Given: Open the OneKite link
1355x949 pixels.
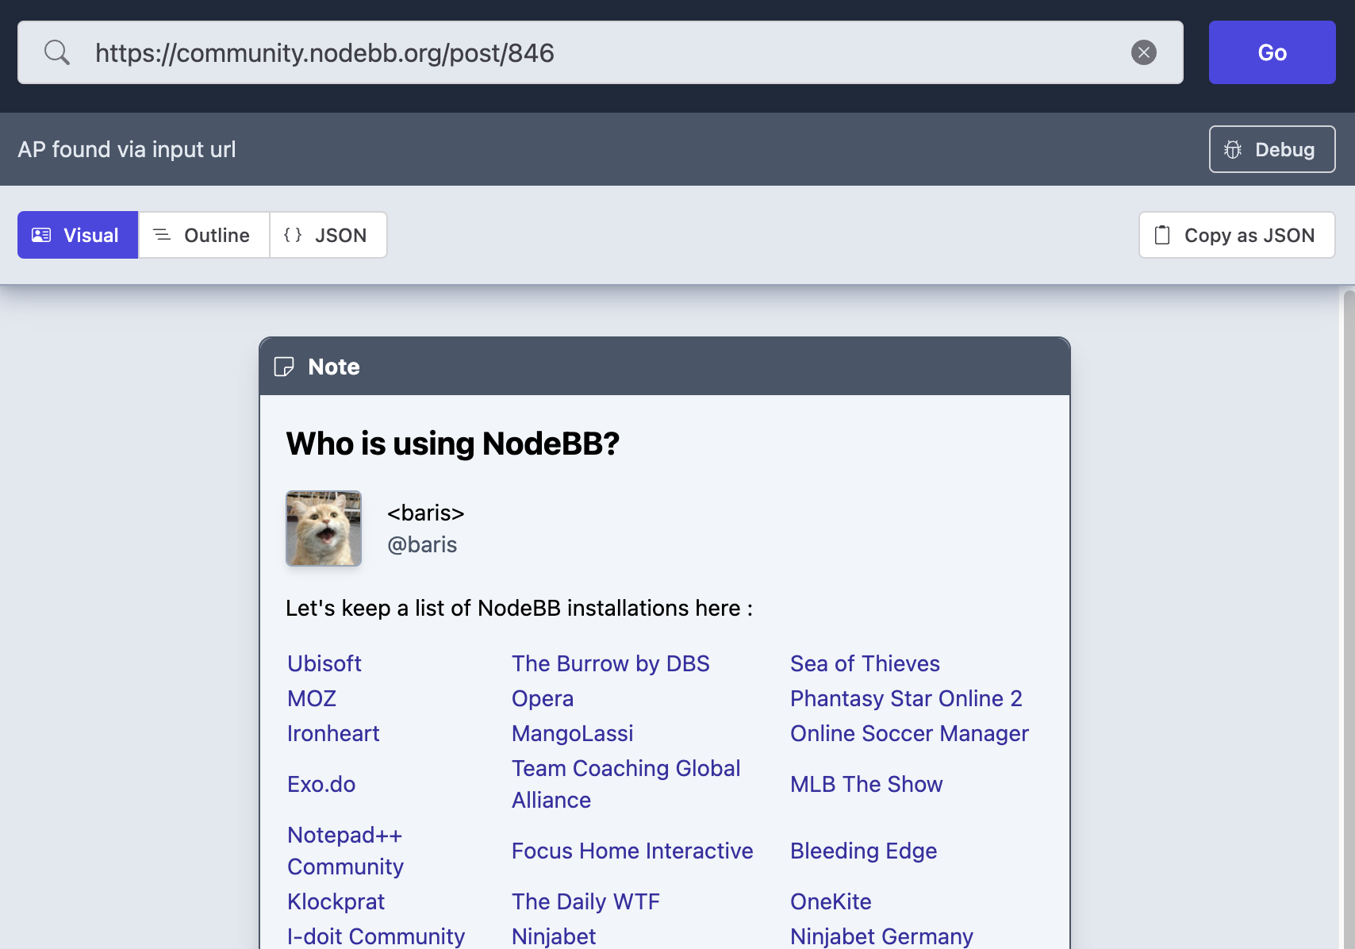Looking at the screenshot, I should (831, 901).
